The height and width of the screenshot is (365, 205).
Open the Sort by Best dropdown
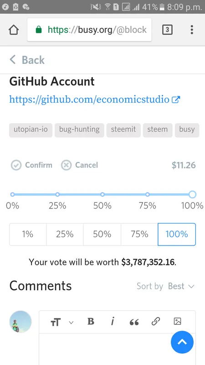165,286
